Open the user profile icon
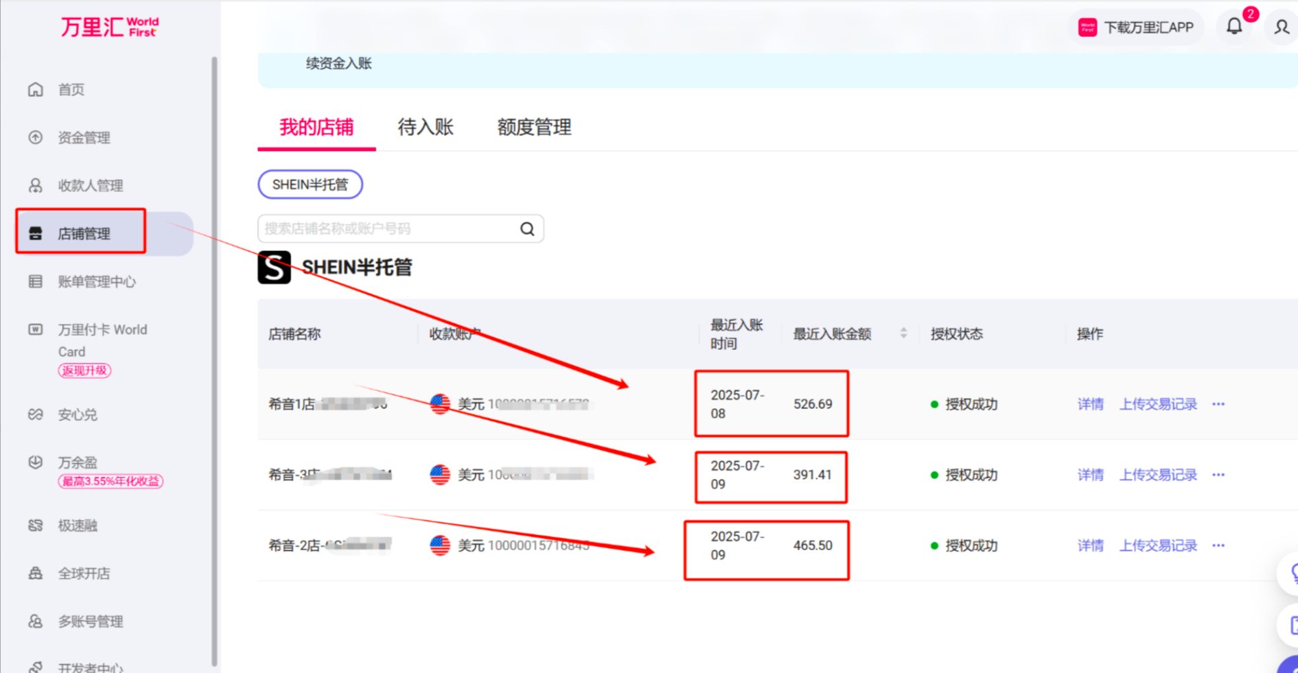1298x673 pixels. pos(1281,27)
